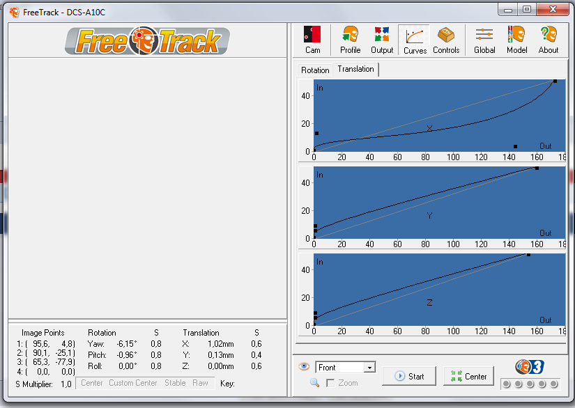This screenshot has width=575, height=408.
Task: Open the Model panel
Action: click(516, 40)
